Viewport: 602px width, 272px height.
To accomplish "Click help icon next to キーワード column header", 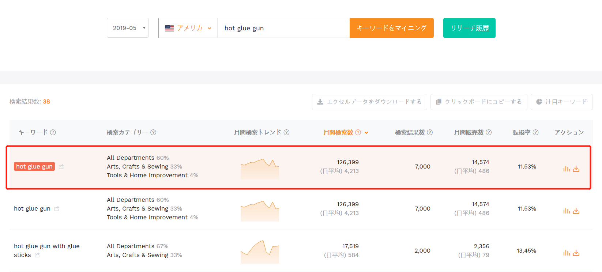I will click(53, 132).
